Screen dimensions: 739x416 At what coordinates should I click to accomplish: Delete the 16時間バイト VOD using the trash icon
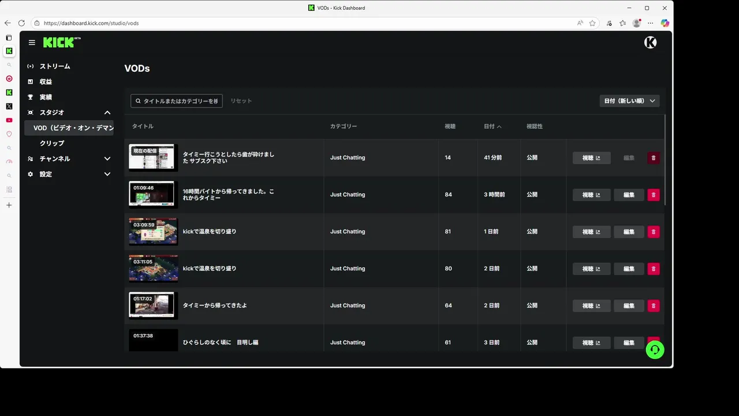(x=654, y=195)
